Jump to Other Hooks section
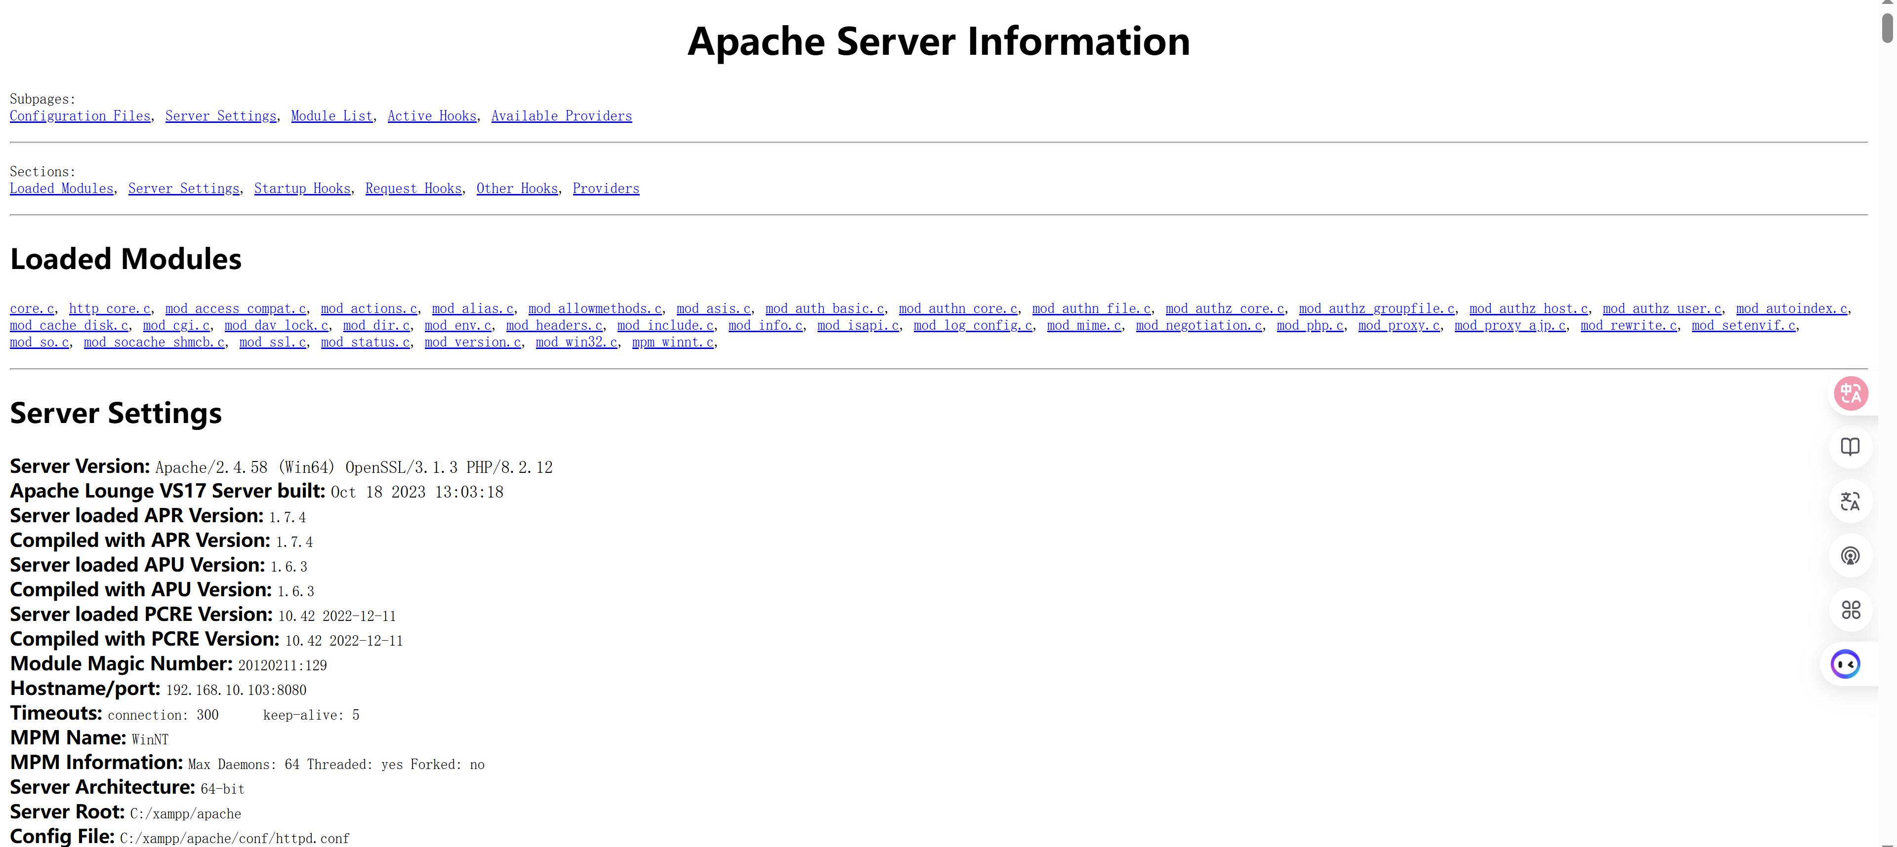This screenshot has width=1897, height=847. [x=518, y=189]
